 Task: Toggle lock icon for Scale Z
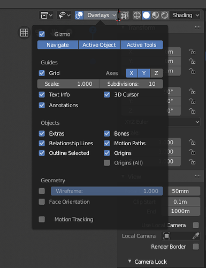click(x=192, y=161)
